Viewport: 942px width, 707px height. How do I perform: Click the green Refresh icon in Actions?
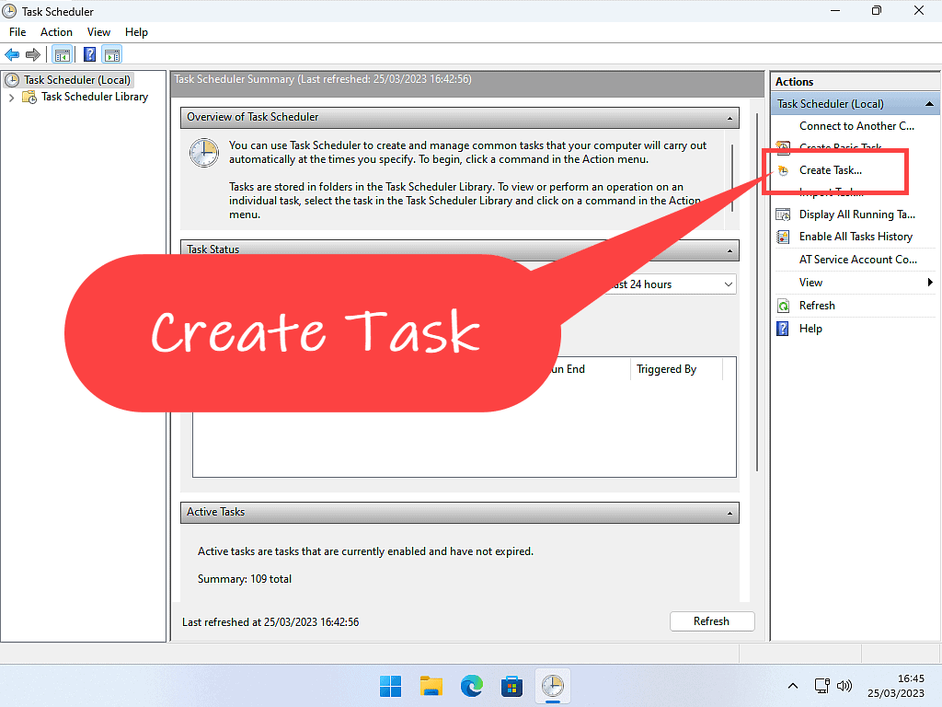point(783,306)
